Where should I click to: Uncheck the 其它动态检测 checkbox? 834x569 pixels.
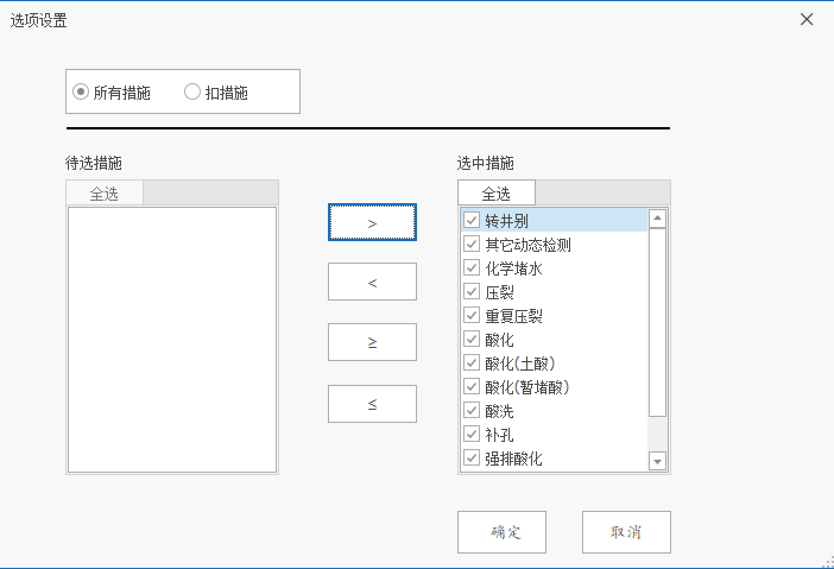pos(471,244)
